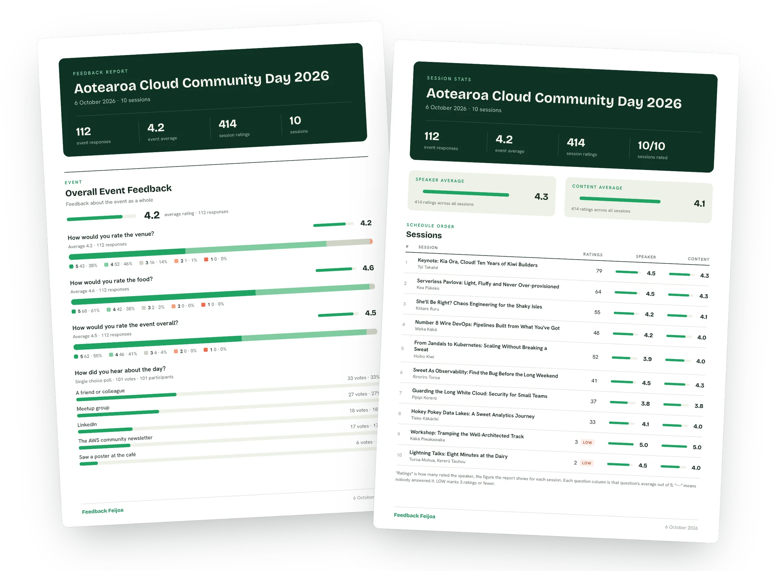Select the '10/10 sessions rated' stat
This screenshot has height=571, width=777.
tap(652, 150)
